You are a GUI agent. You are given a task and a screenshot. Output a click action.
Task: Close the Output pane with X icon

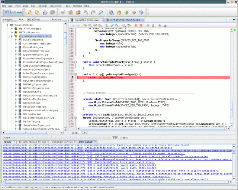117,138
